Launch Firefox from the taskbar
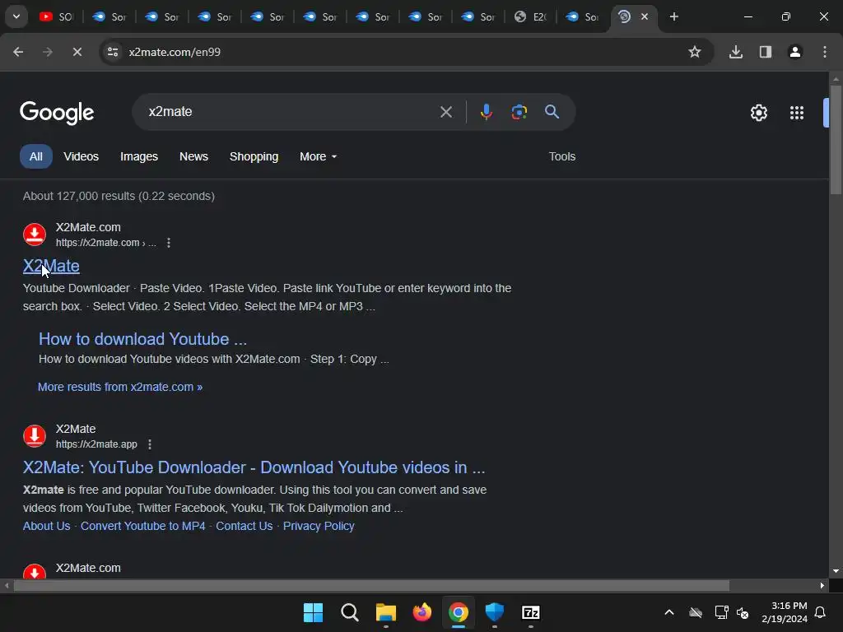Screen dimensions: 843x632 click(422, 612)
